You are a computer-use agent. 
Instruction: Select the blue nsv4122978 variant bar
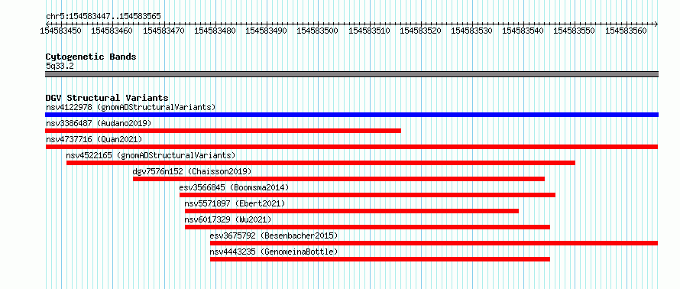point(351,115)
